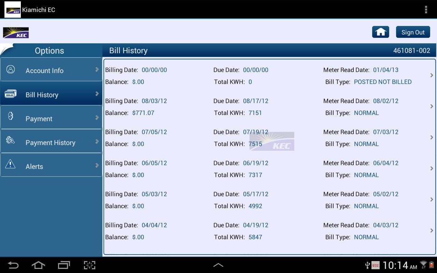Tap the up-arrow tray handle

click(x=218, y=265)
